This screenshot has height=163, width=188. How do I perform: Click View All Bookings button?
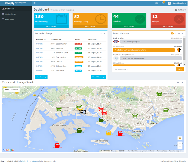98,77
